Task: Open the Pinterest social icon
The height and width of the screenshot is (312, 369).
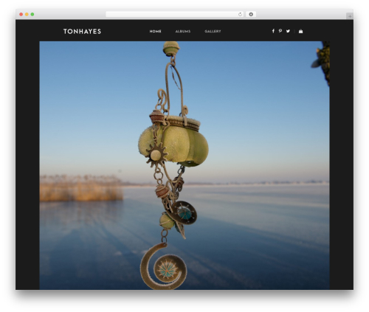Action: pyautogui.click(x=280, y=31)
